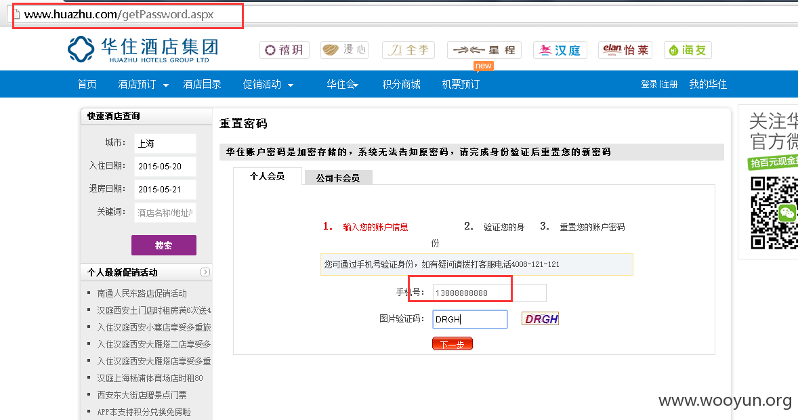Viewport: 798px width, 420px height.
Task: Open APP本支持积分兑换免房啦 link
Action: [x=144, y=412]
